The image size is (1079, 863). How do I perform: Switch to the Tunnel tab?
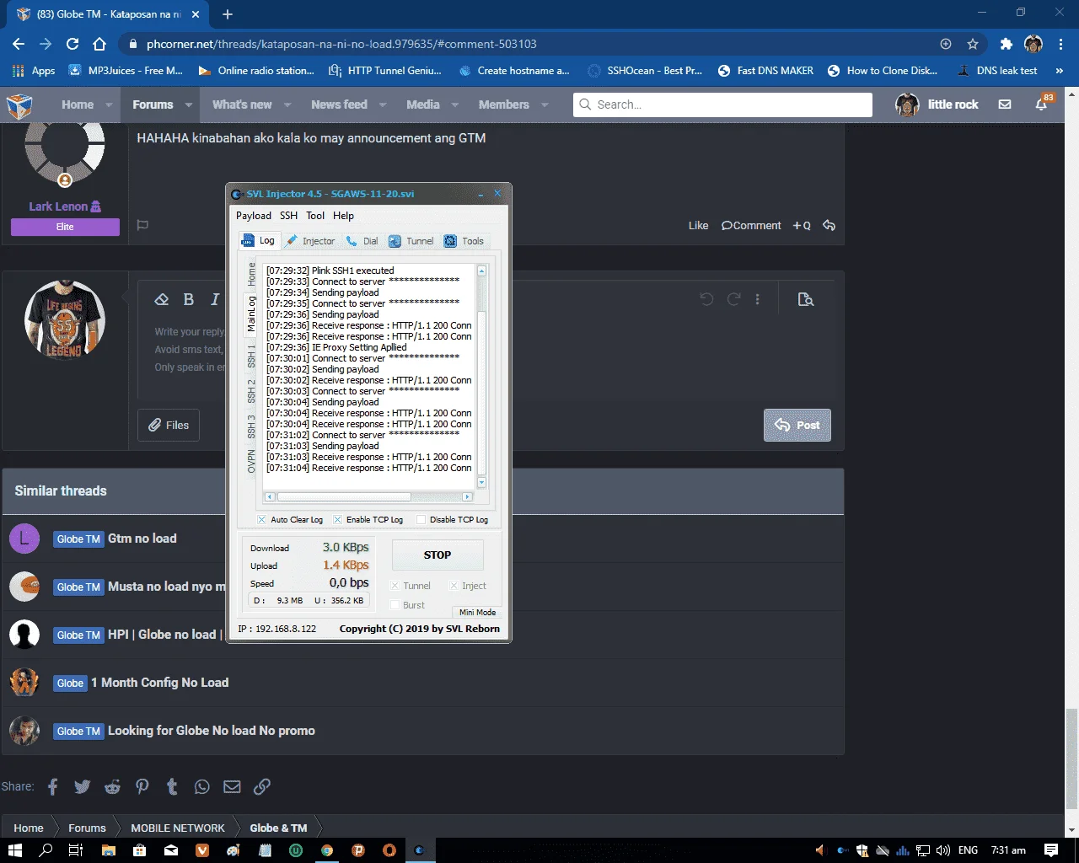411,241
